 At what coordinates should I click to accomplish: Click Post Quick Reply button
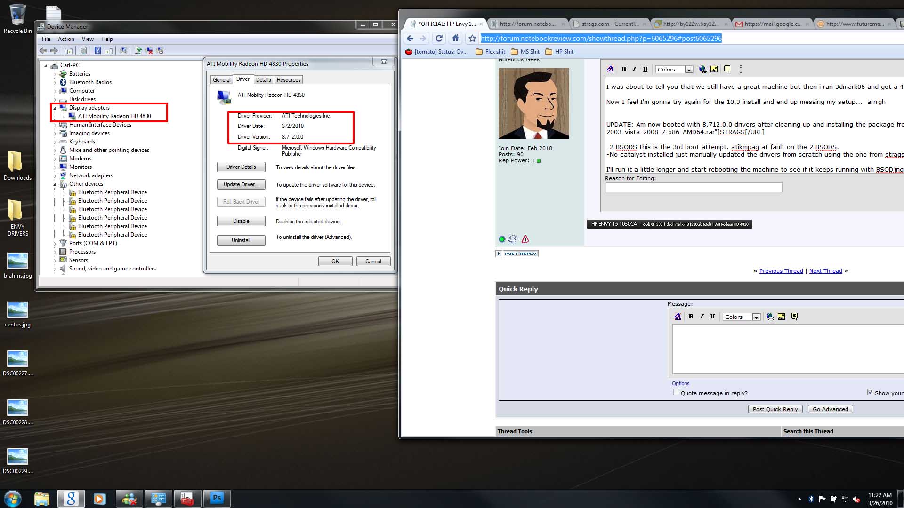click(775, 409)
